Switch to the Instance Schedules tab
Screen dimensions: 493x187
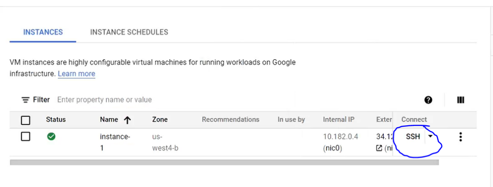pos(129,32)
